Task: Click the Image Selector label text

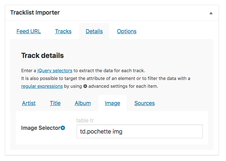Action: [40, 128]
